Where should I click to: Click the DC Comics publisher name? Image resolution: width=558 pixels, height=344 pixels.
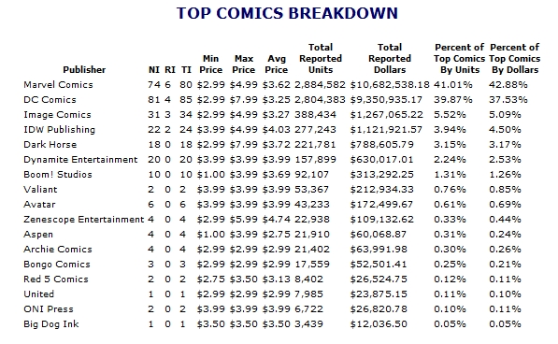pos(50,100)
